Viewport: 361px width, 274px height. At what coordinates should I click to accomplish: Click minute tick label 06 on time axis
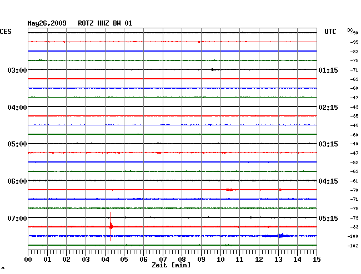[x=143, y=260]
